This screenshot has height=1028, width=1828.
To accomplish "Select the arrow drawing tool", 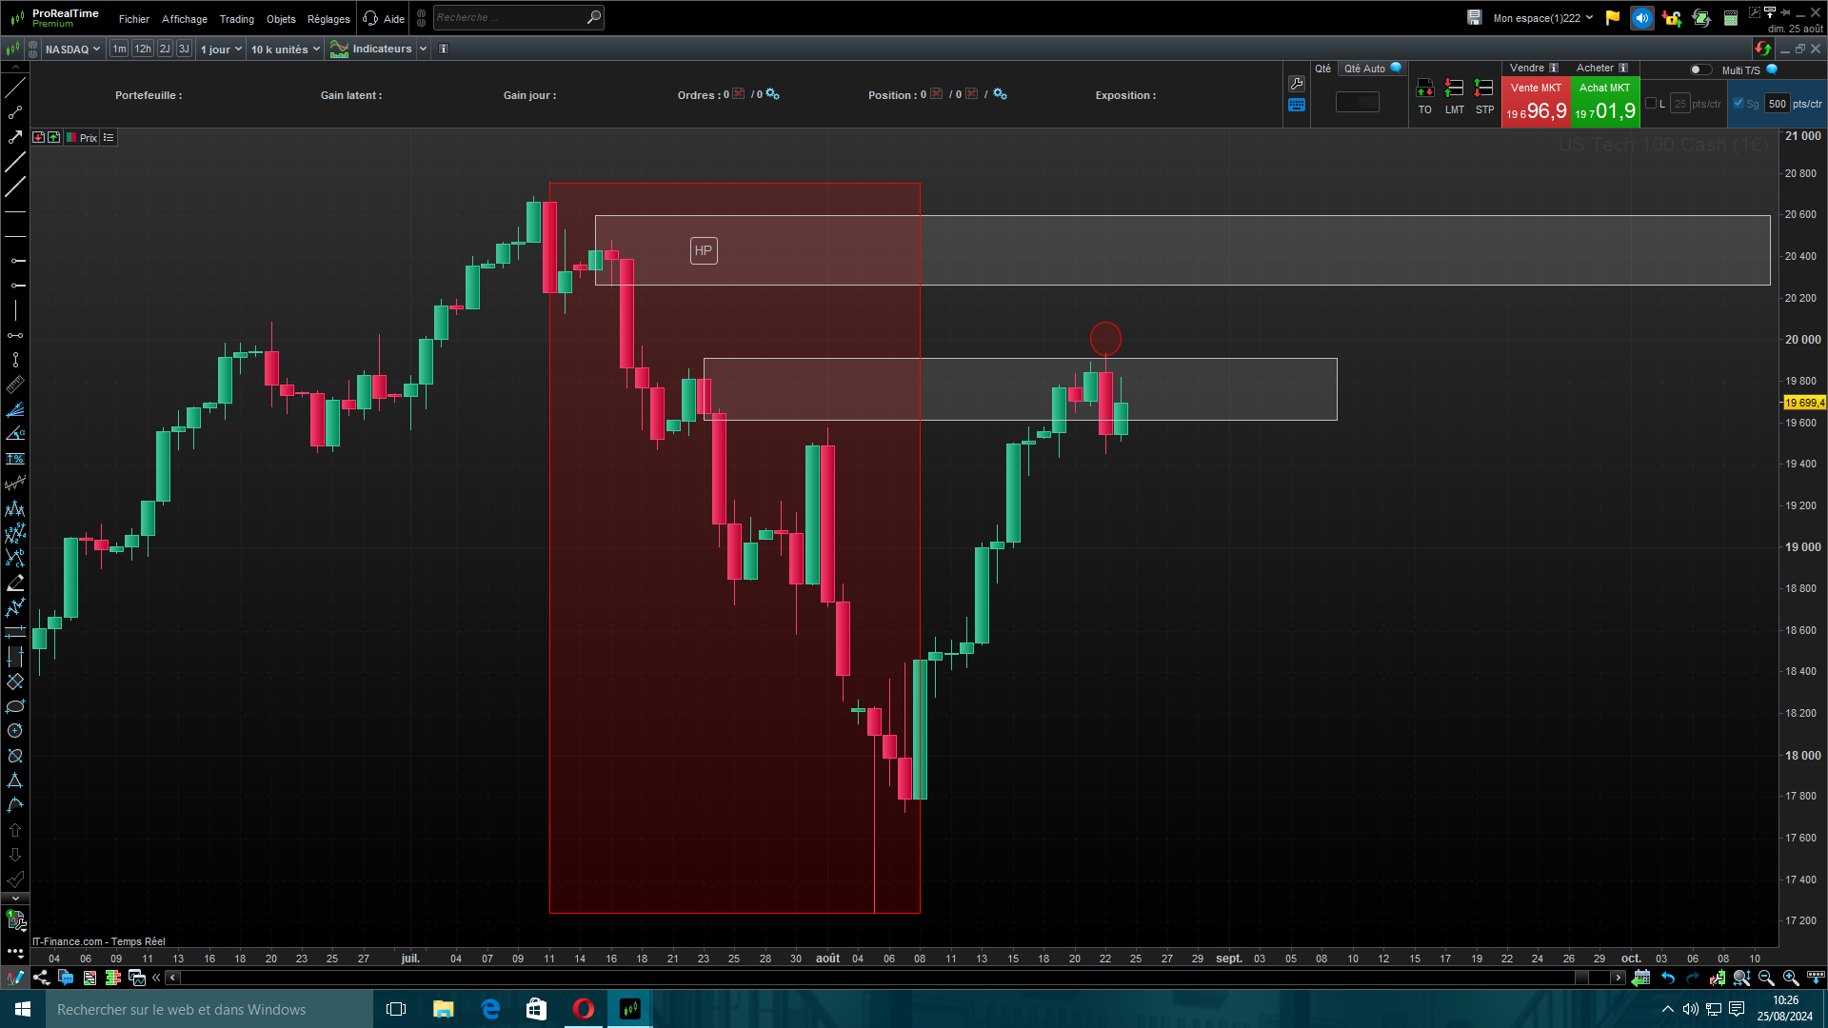I will point(15,138).
